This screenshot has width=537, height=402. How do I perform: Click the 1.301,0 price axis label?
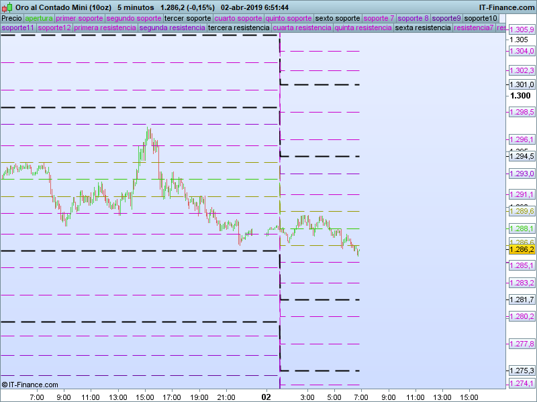[522, 84]
